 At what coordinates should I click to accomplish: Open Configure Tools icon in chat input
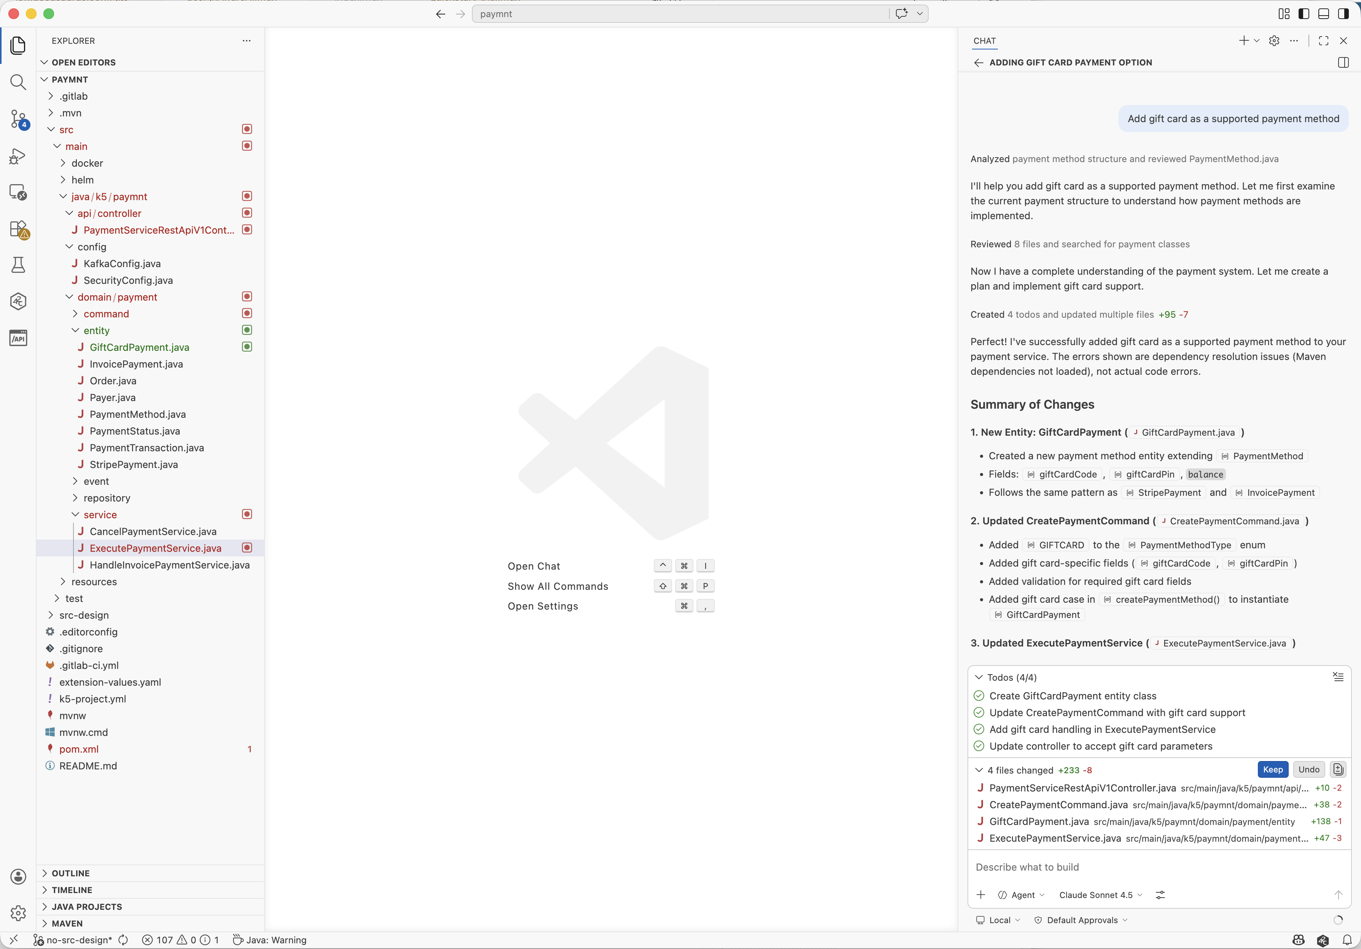click(x=1160, y=895)
